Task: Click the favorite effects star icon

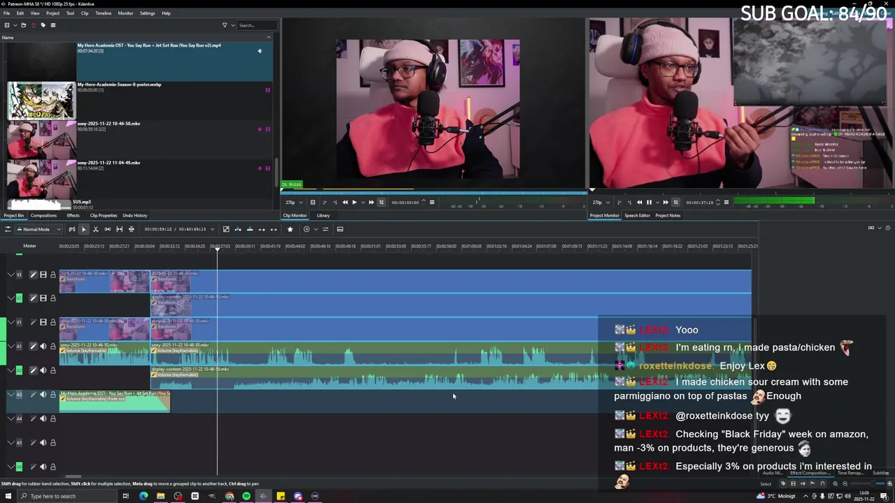Action: (x=290, y=229)
